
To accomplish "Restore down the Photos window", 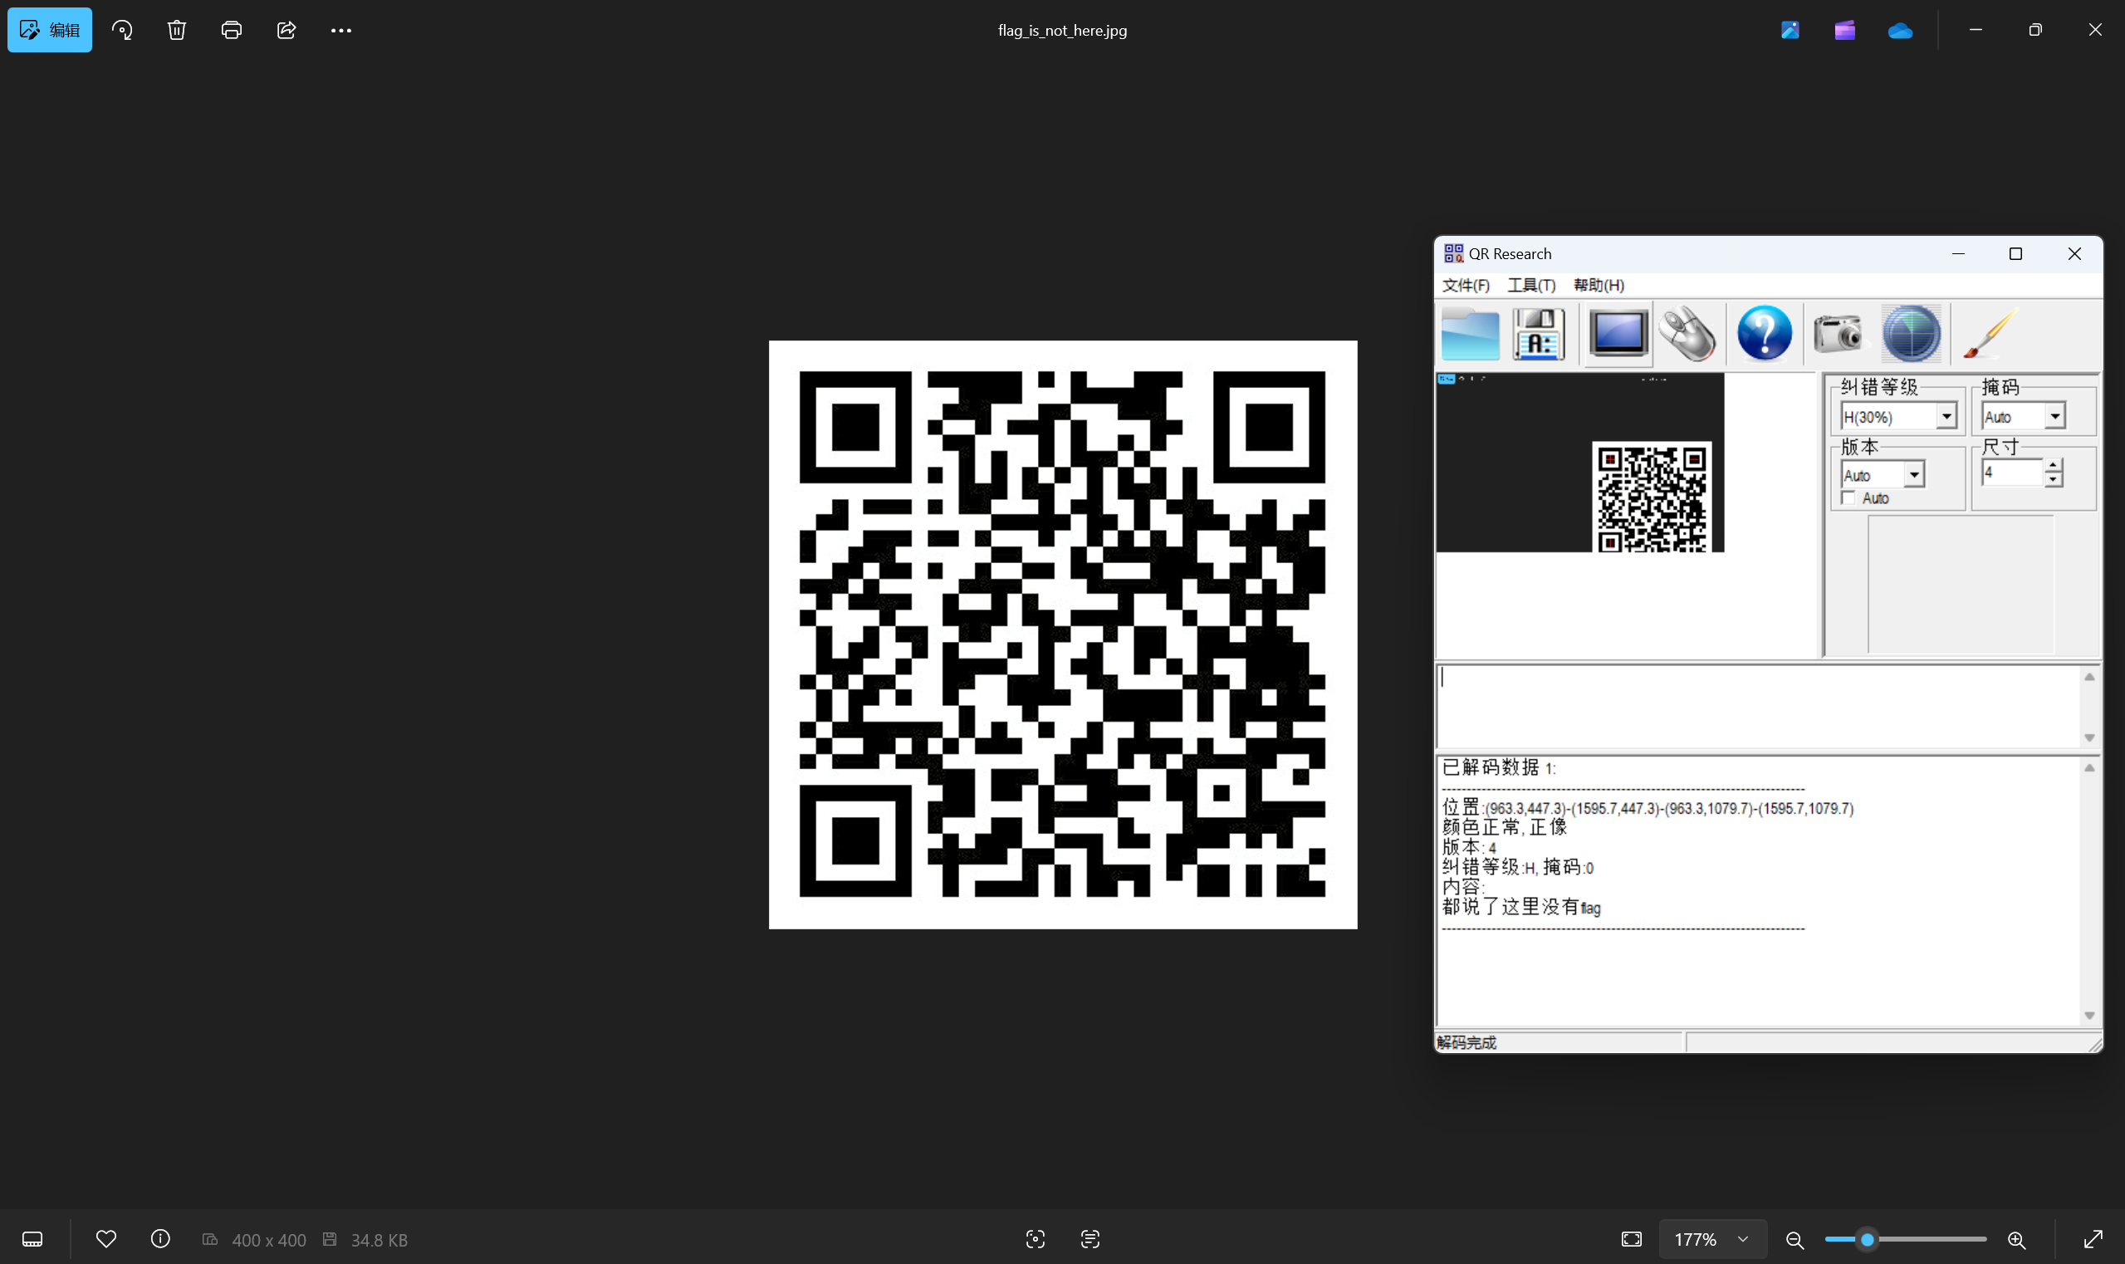I will coord(2034,30).
